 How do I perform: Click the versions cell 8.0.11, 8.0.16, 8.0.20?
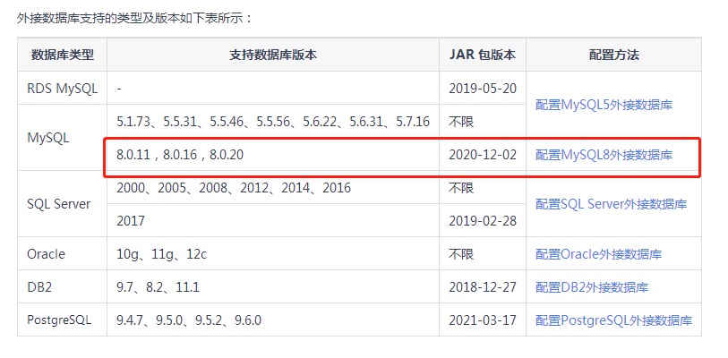273,155
